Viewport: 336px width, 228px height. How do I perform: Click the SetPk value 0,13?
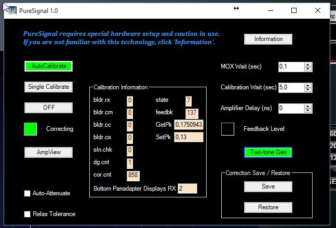[x=189, y=137]
